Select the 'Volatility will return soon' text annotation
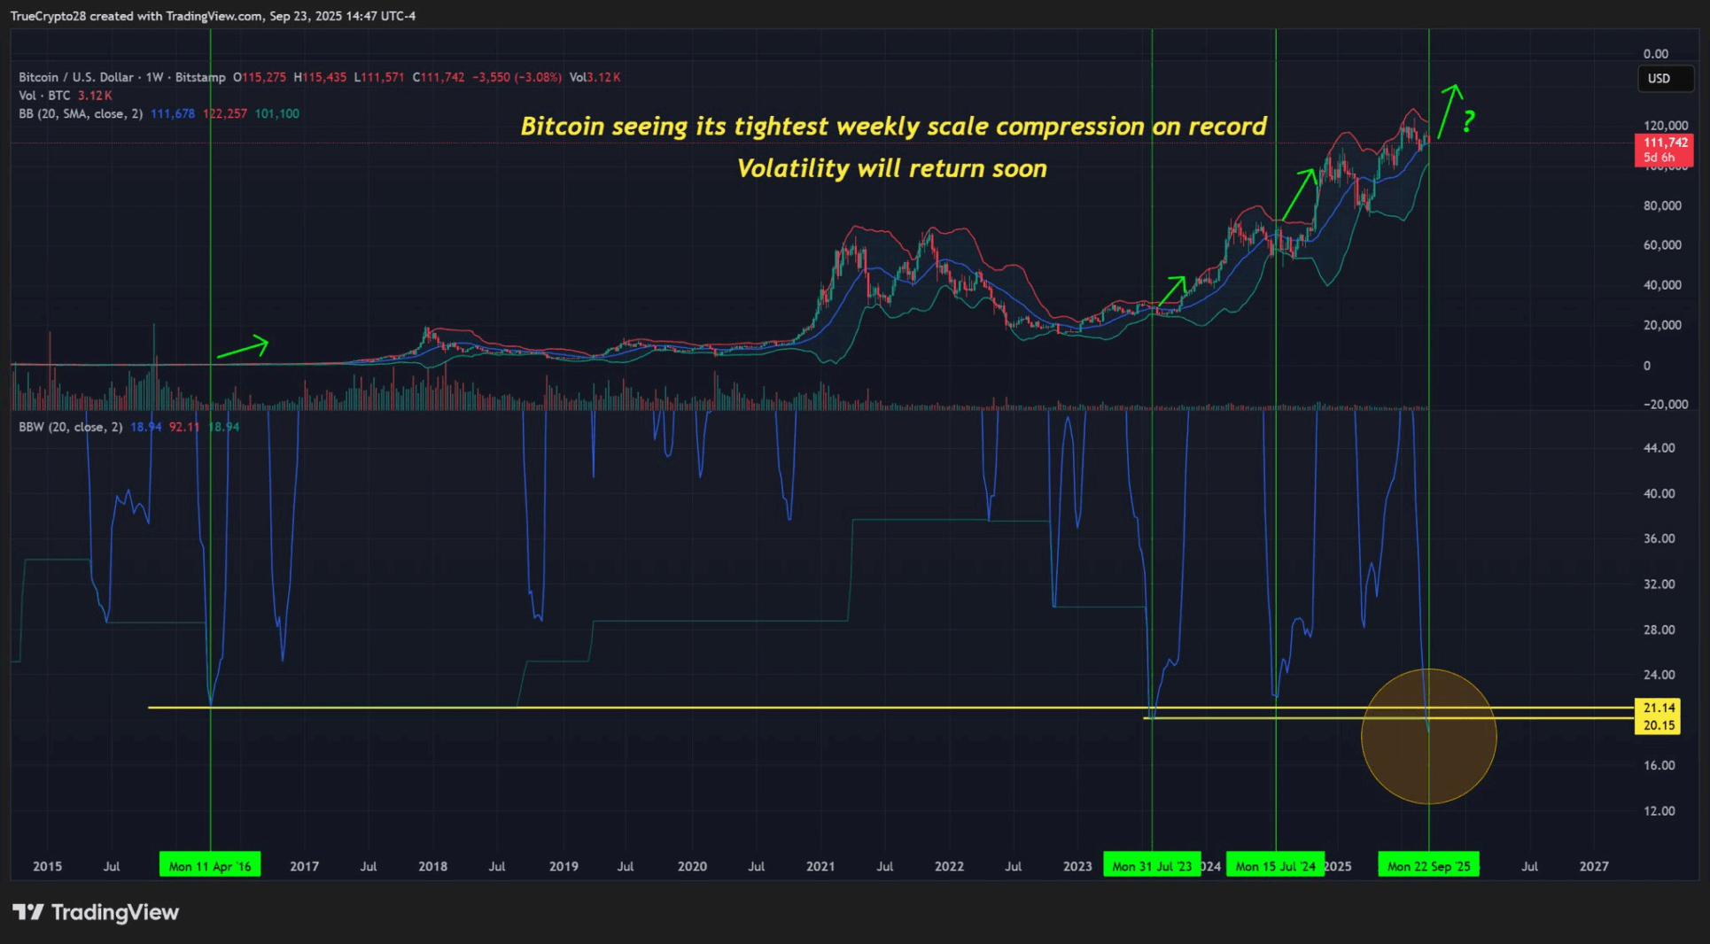Screen dimensions: 1710x944 [891, 168]
